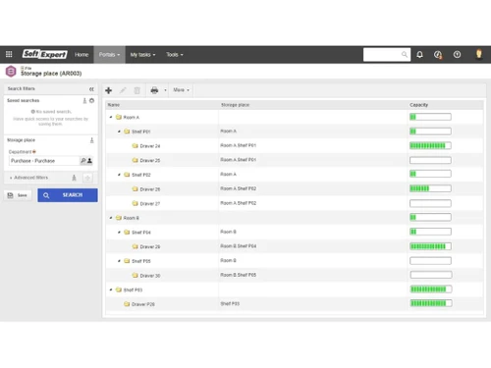Select the Drawer 30 row name
491x368 pixels.
(150, 276)
